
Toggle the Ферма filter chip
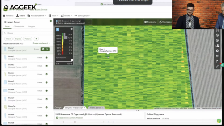(18, 39)
